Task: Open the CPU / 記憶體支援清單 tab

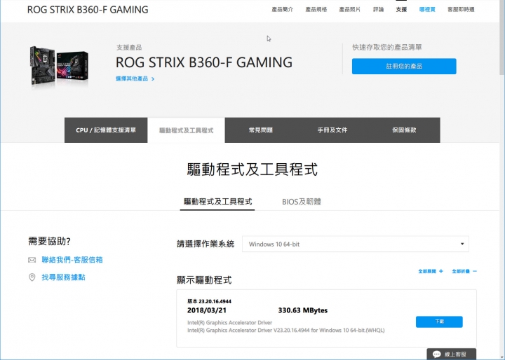Action: pyautogui.click(x=106, y=130)
